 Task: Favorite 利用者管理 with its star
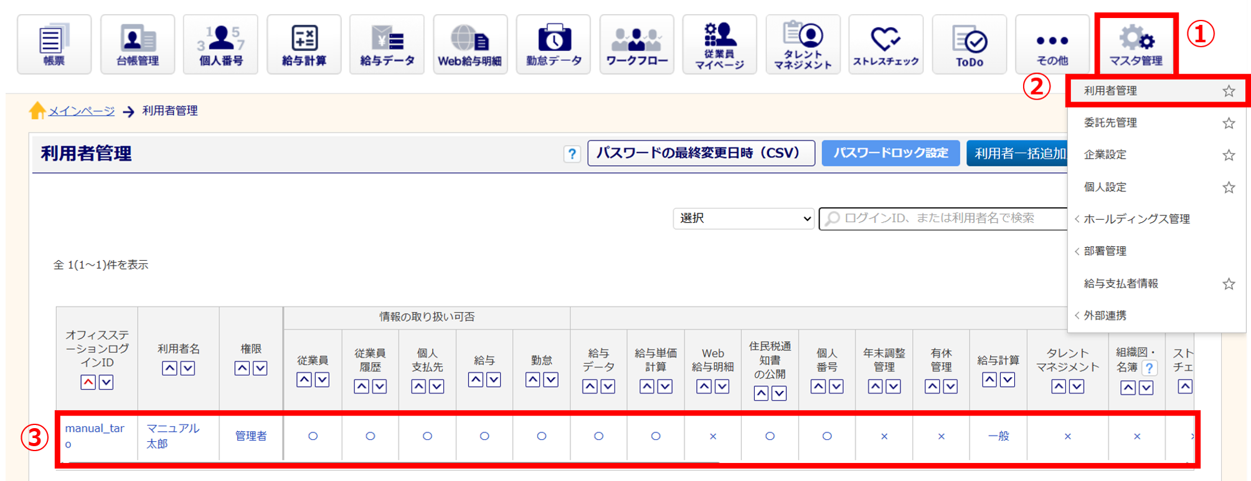tap(1228, 91)
